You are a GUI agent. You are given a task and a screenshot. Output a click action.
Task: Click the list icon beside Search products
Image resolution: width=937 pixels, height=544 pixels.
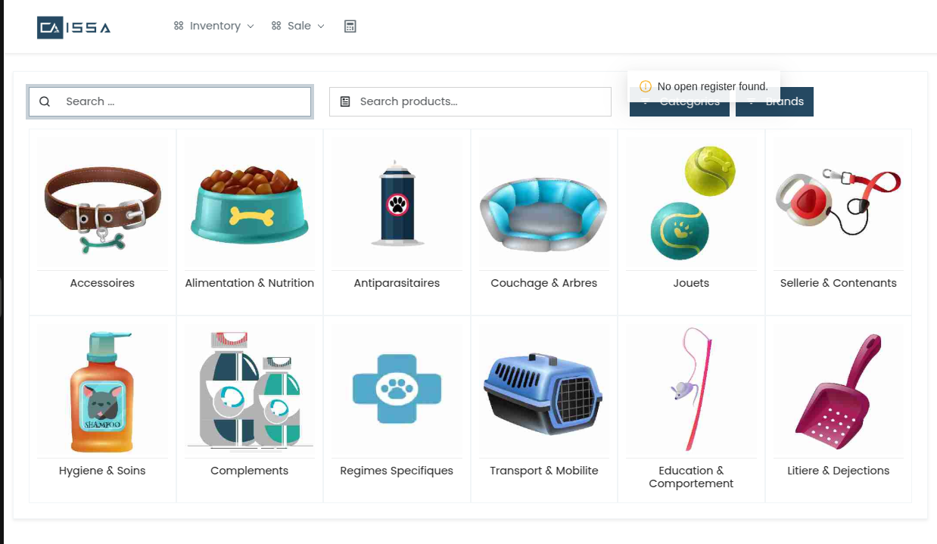click(x=345, y=101)
